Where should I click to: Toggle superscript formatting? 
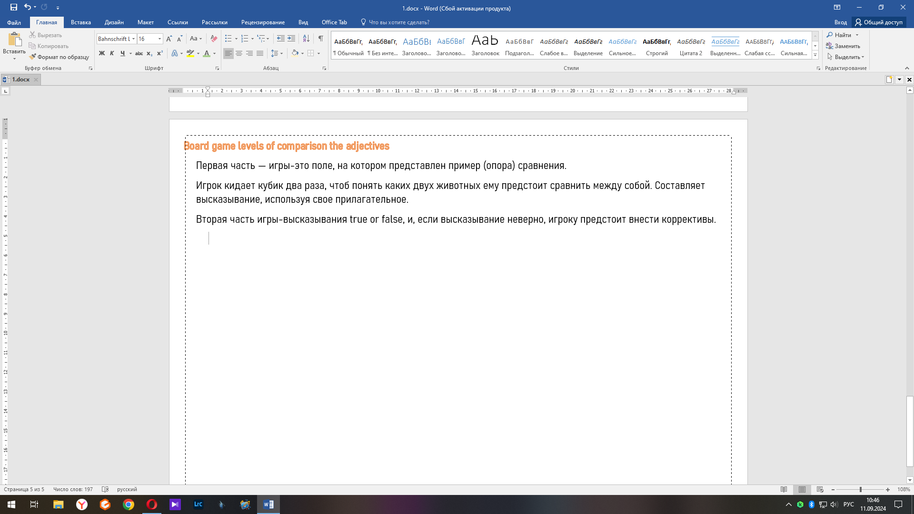coord(160,53)
